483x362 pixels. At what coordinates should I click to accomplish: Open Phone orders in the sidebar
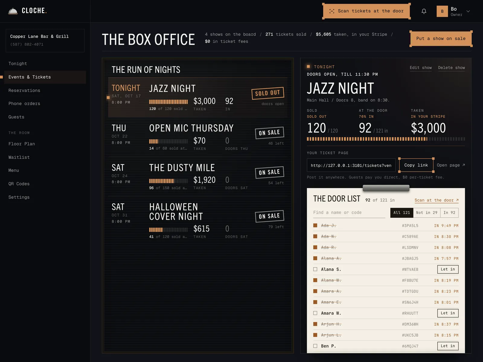point(45,104)
